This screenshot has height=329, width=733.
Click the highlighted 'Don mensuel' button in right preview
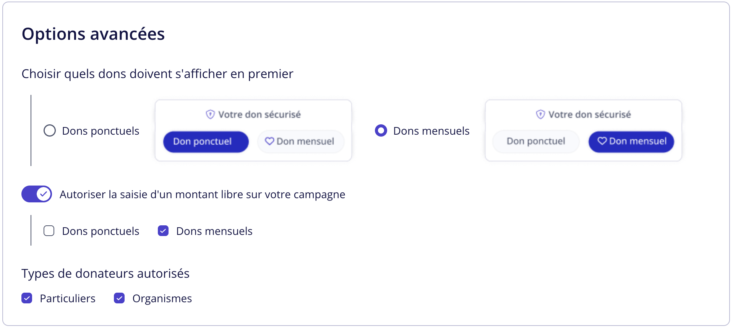631,141
